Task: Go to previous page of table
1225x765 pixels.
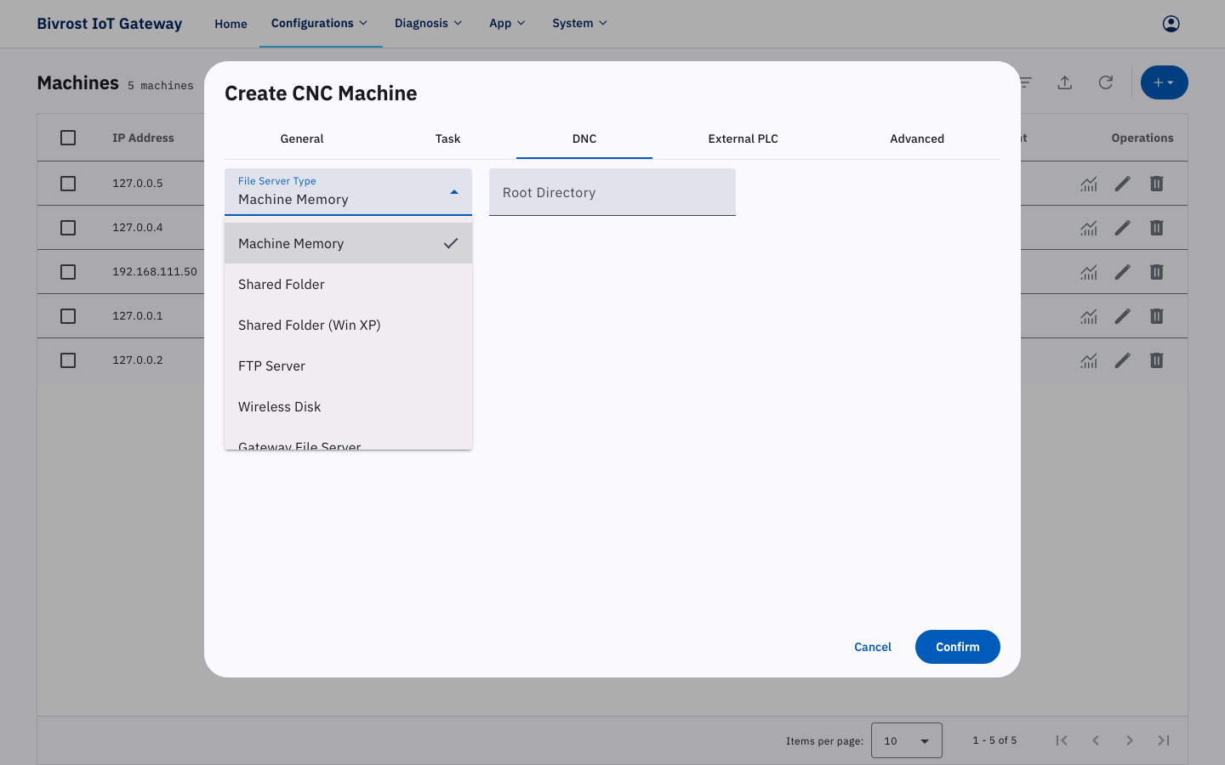Action: point(1096,740)
